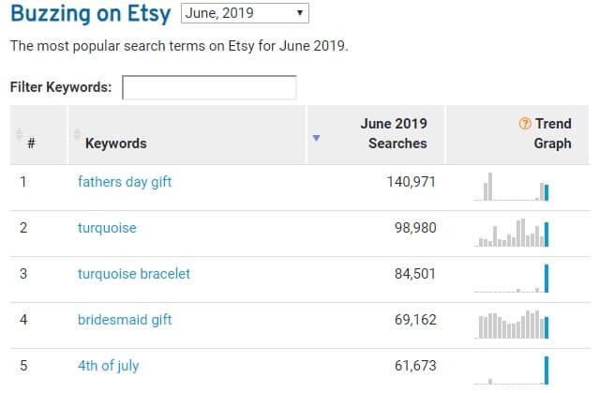The image size is (599, 393).
Task: Click the Filter Keywords input field
Action: (209, 87)
